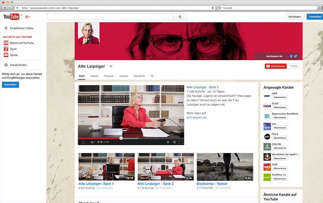Image resolution: width=323 pixels, height=203 pixels.
Task: Open video player settings gear
Action: 174,142
